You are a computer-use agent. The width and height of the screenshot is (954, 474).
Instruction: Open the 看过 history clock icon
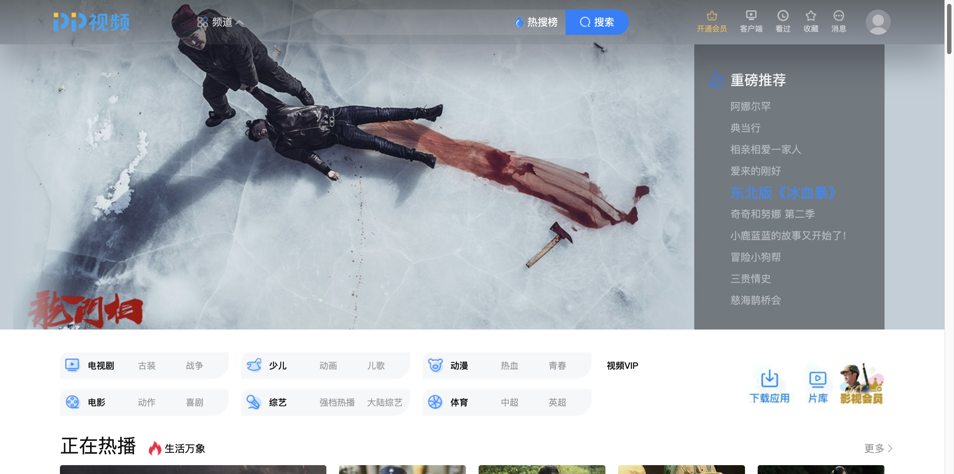pyautogui.click(x=782, y=16)
